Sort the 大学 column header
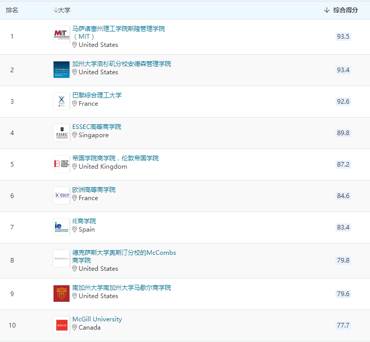Screen dimensions: 370x342 click(62, 10)
